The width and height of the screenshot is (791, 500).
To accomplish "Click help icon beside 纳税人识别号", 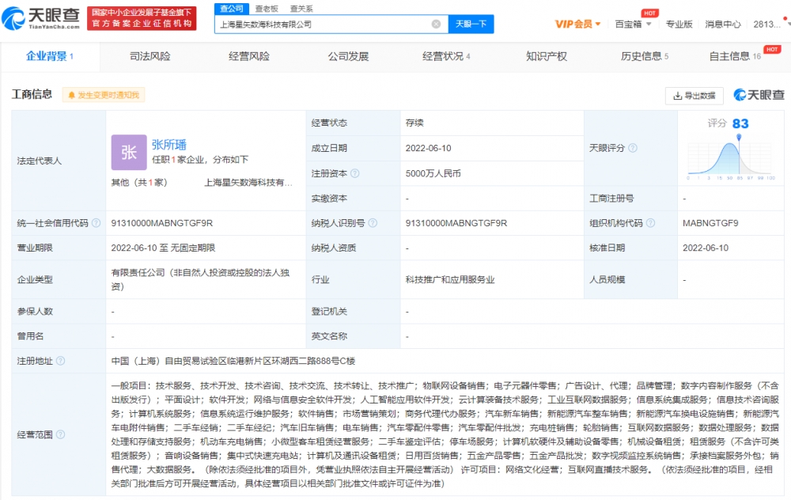I will click(x=372, y=223).
